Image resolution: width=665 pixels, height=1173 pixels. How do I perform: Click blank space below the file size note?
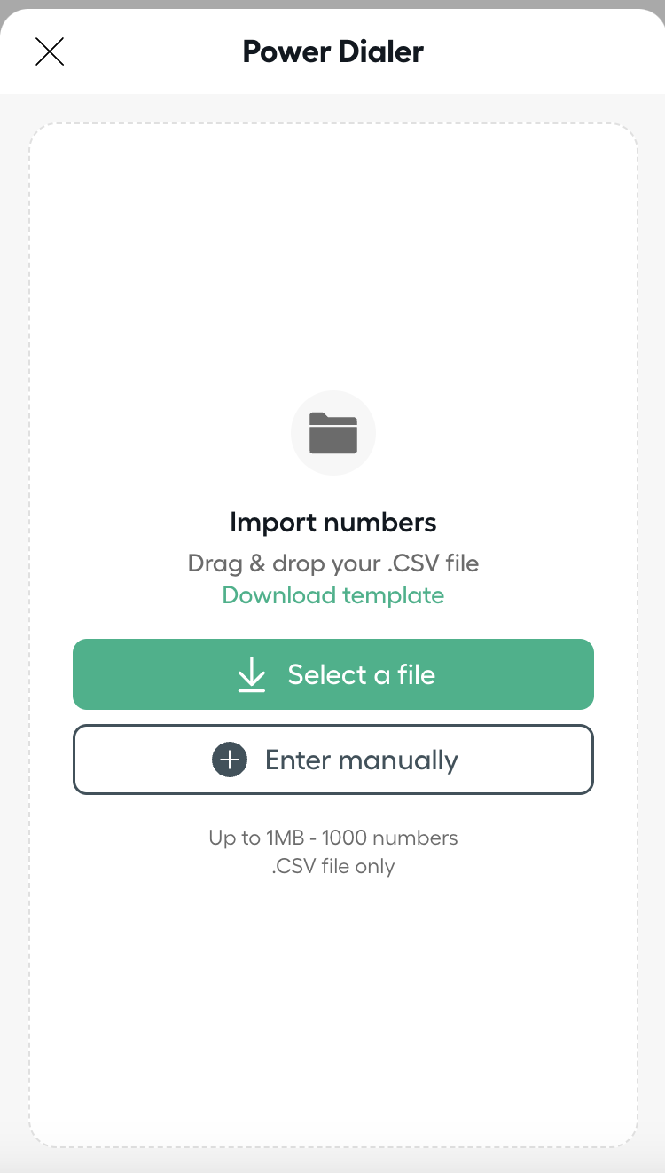333,1003
